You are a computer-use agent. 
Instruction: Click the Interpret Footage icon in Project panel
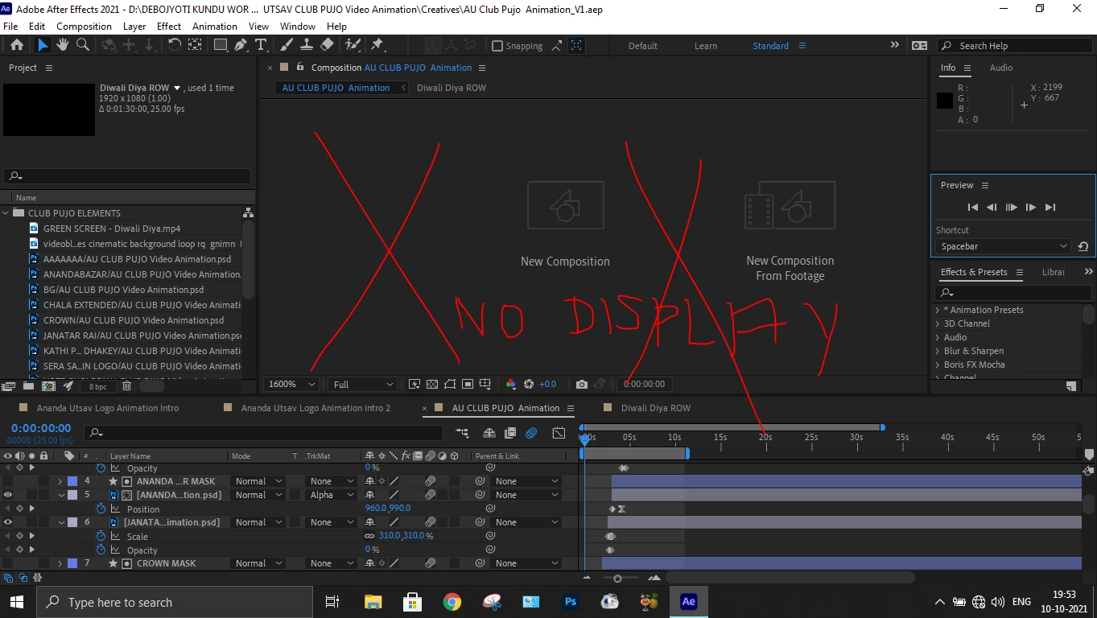9,386
